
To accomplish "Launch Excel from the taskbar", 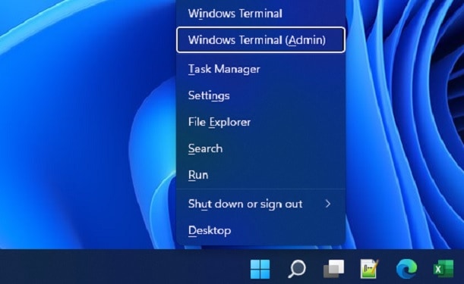I will point(443,269).
